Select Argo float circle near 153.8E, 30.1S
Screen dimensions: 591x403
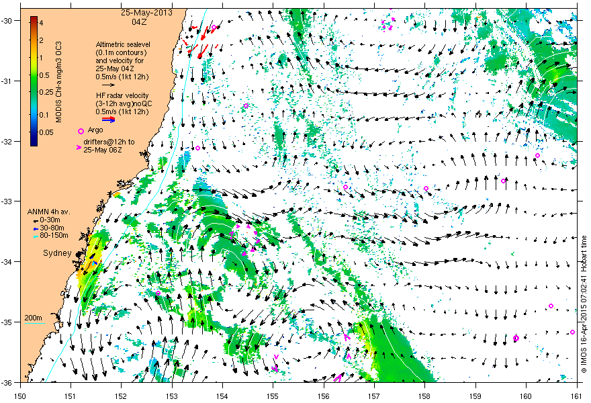click(214, 27)
